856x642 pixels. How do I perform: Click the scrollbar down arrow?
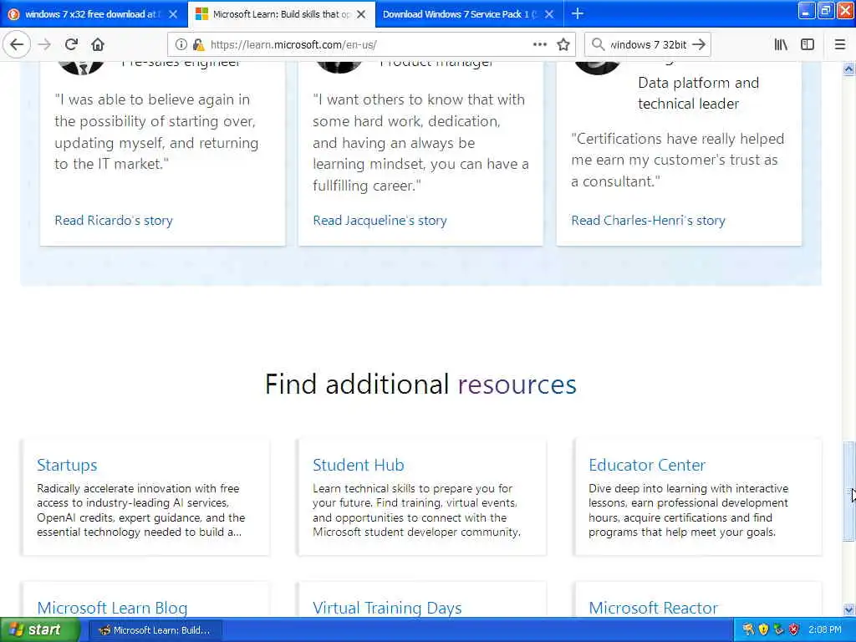pos(848,609)
